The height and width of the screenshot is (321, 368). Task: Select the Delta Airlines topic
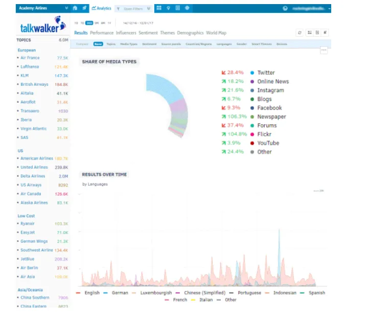[33, 176]
